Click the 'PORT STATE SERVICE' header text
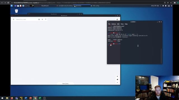 pyautogui.click(x=115, y=40)
